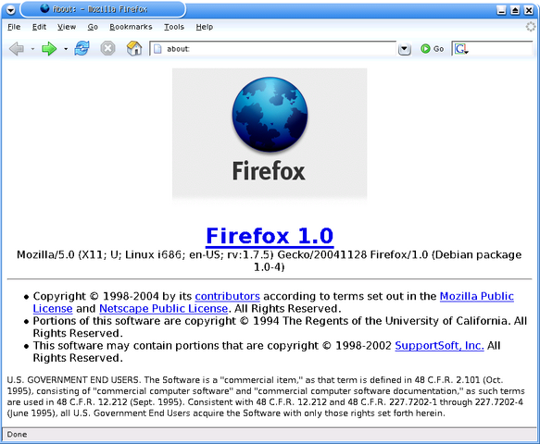
Task: Open the Google search engine selector
Action: tap(460, 49)
